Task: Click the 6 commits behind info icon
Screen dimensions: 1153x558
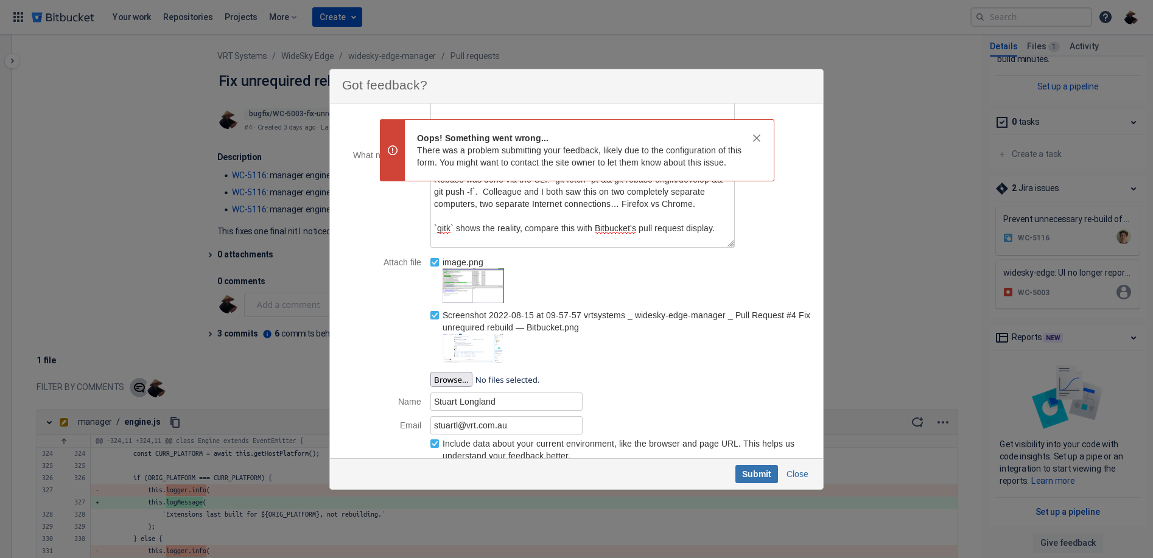Action: click(x=267, y=334)
